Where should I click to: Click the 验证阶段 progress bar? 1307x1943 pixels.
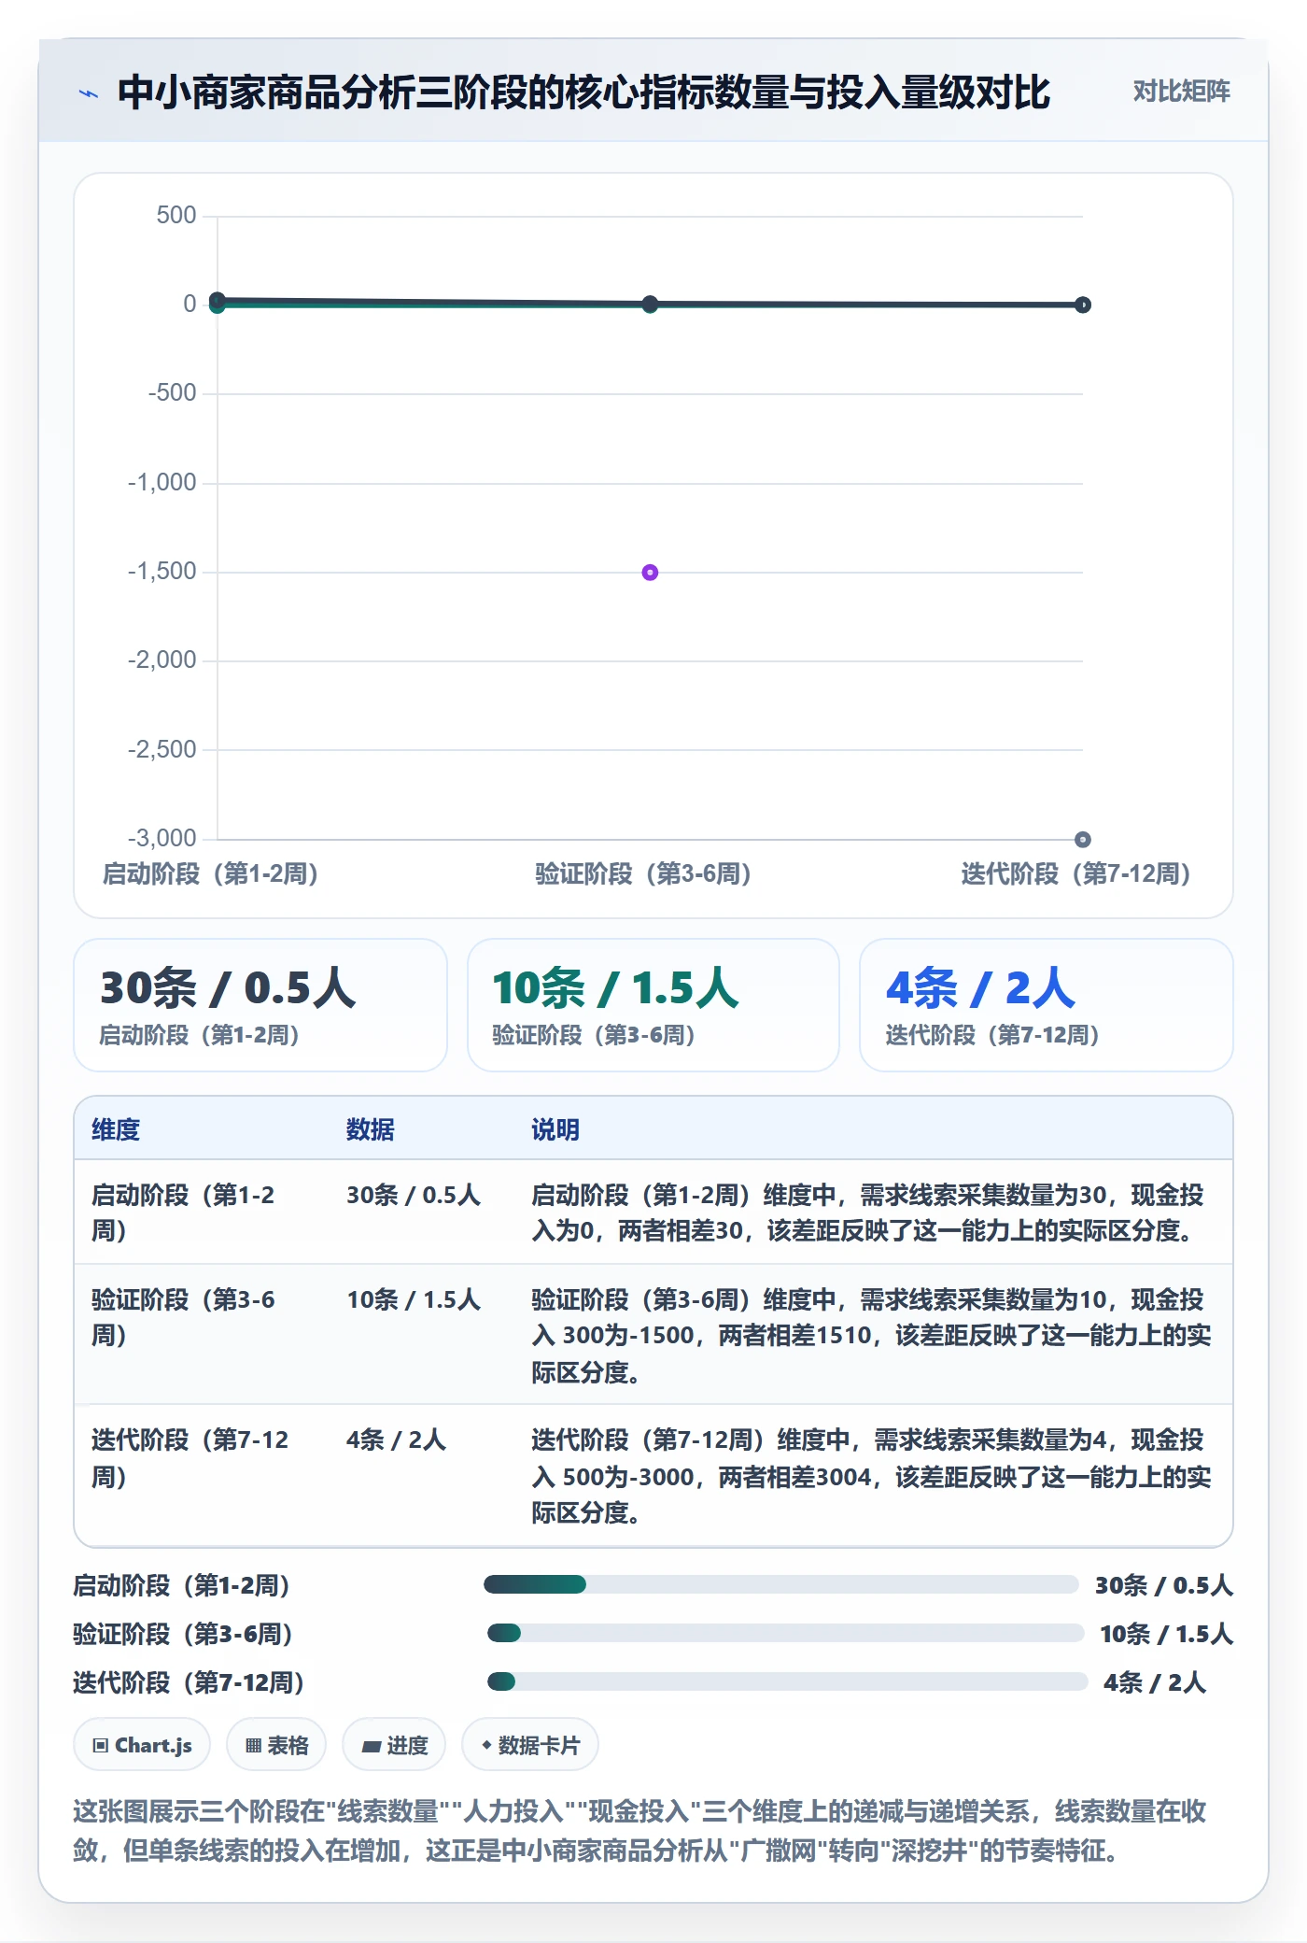[x=785, y=1633]
